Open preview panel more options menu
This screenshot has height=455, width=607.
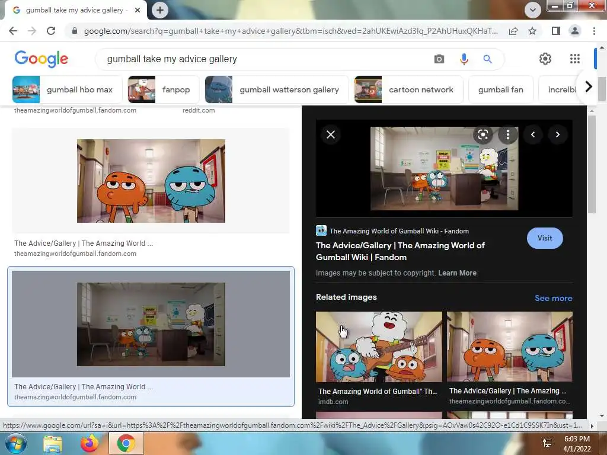click(x=508, y=134)
